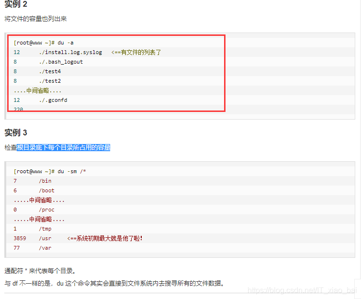Click the '实例 2' heading
Image resolution: width=361 pixels, height=299 pixels.
(16, 4)
